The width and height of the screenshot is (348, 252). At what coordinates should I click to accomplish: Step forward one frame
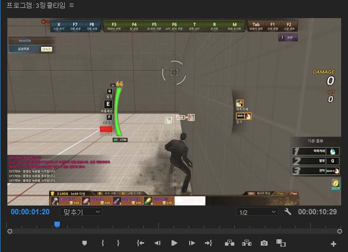(x=192, y=243)
